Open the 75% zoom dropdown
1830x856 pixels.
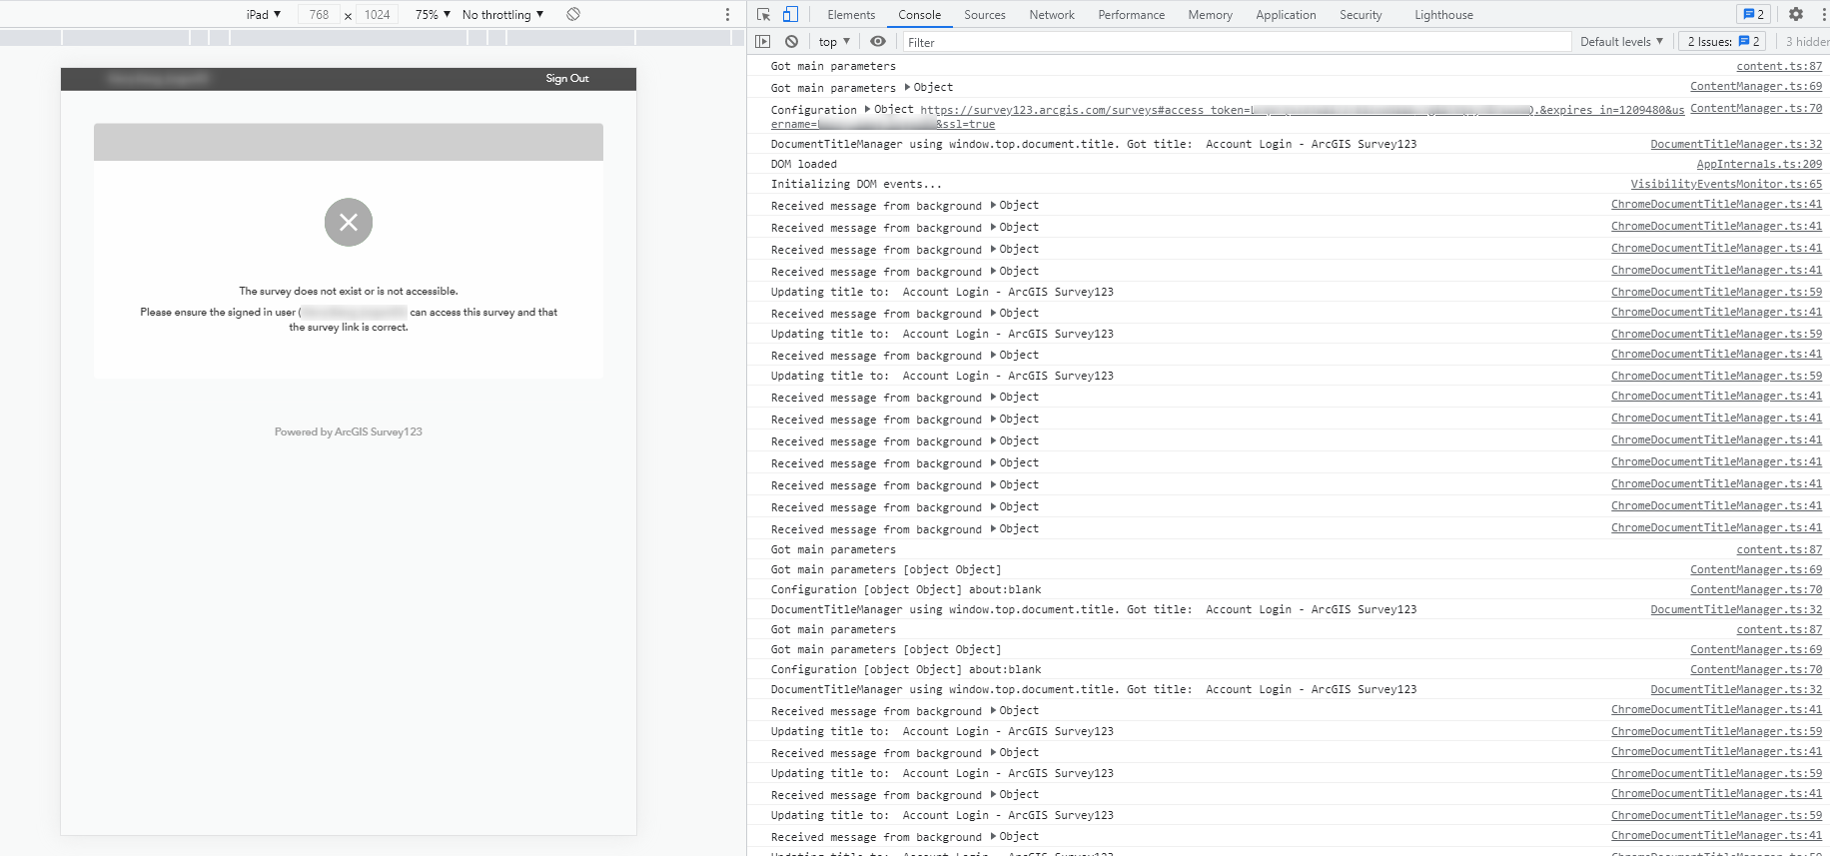tap(433, 14)
